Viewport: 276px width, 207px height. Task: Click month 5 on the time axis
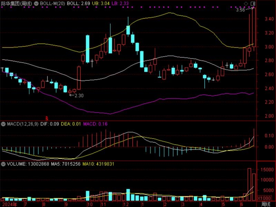click(x=224, y=204)
